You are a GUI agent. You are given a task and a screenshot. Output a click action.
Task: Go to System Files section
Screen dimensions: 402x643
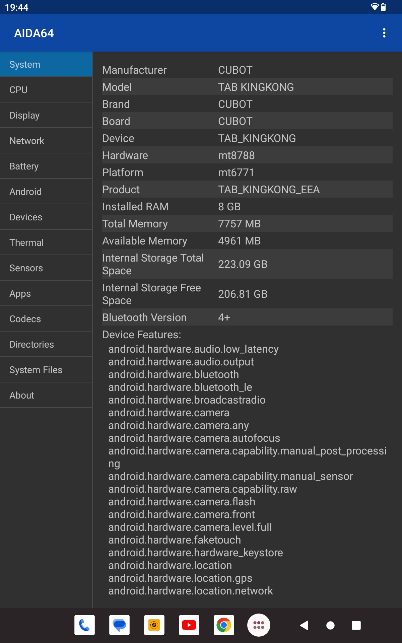click(x=46, y=370)
